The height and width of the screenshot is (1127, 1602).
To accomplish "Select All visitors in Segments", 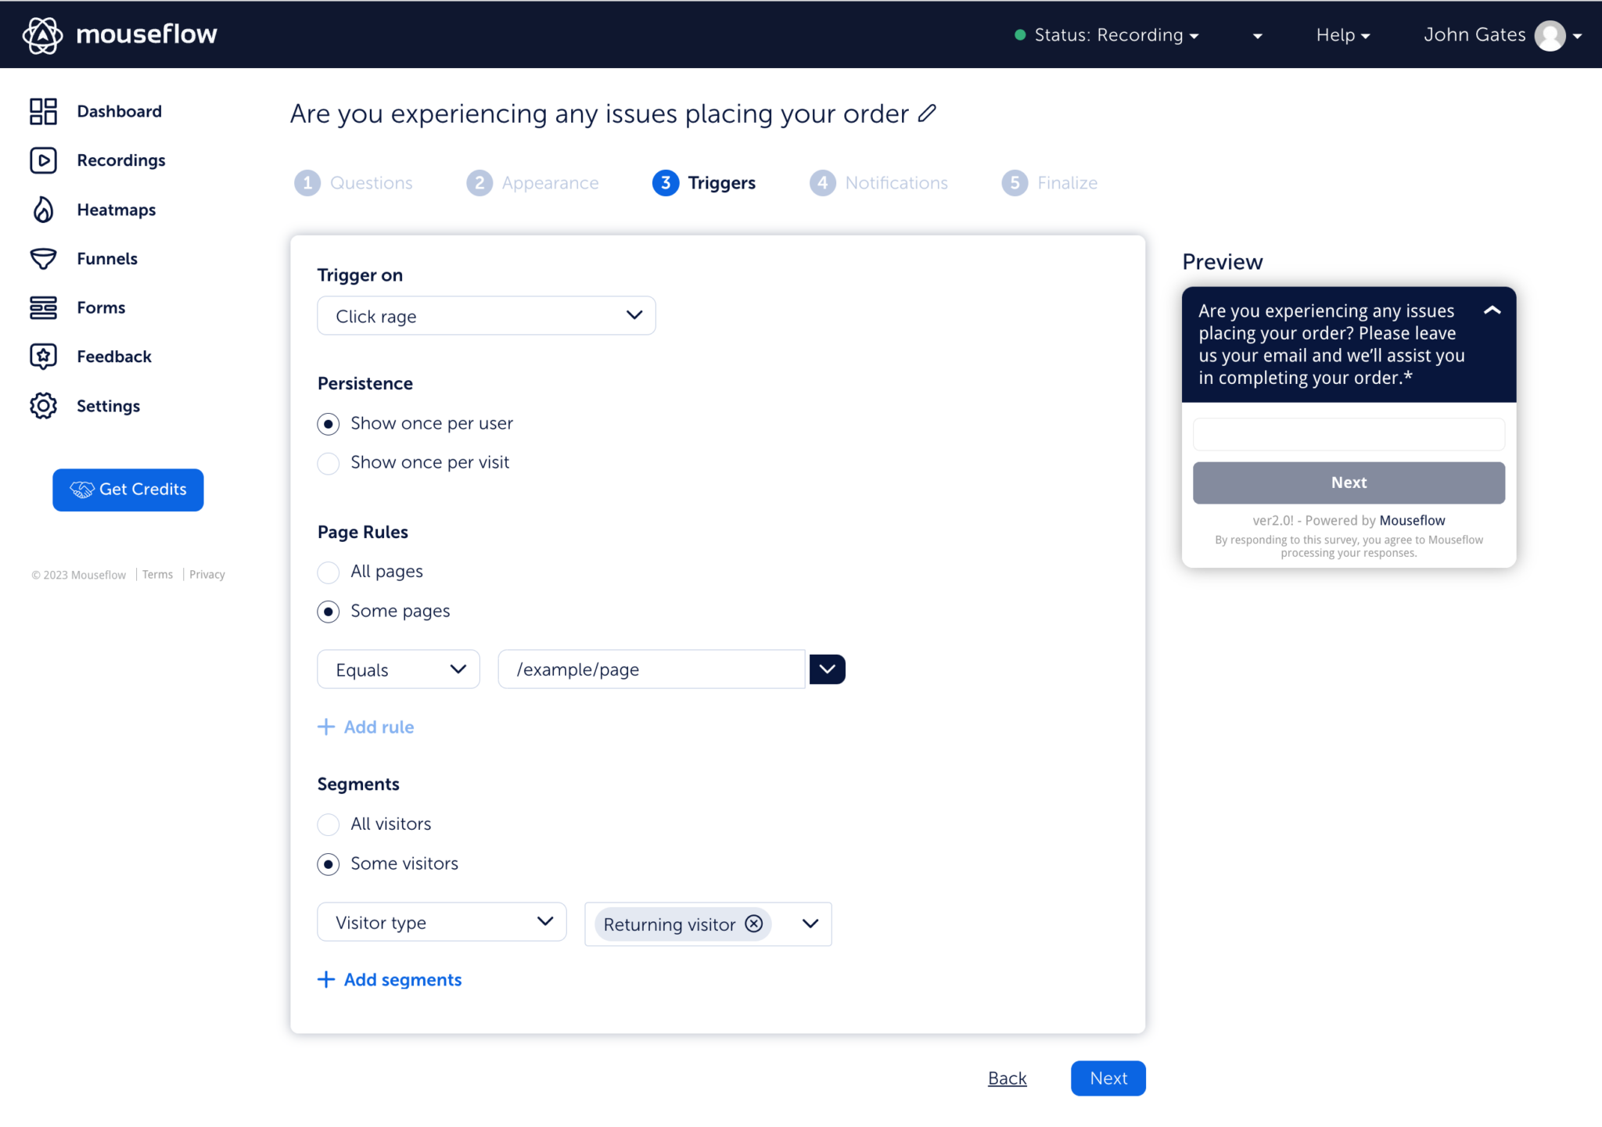I will 329,824.
